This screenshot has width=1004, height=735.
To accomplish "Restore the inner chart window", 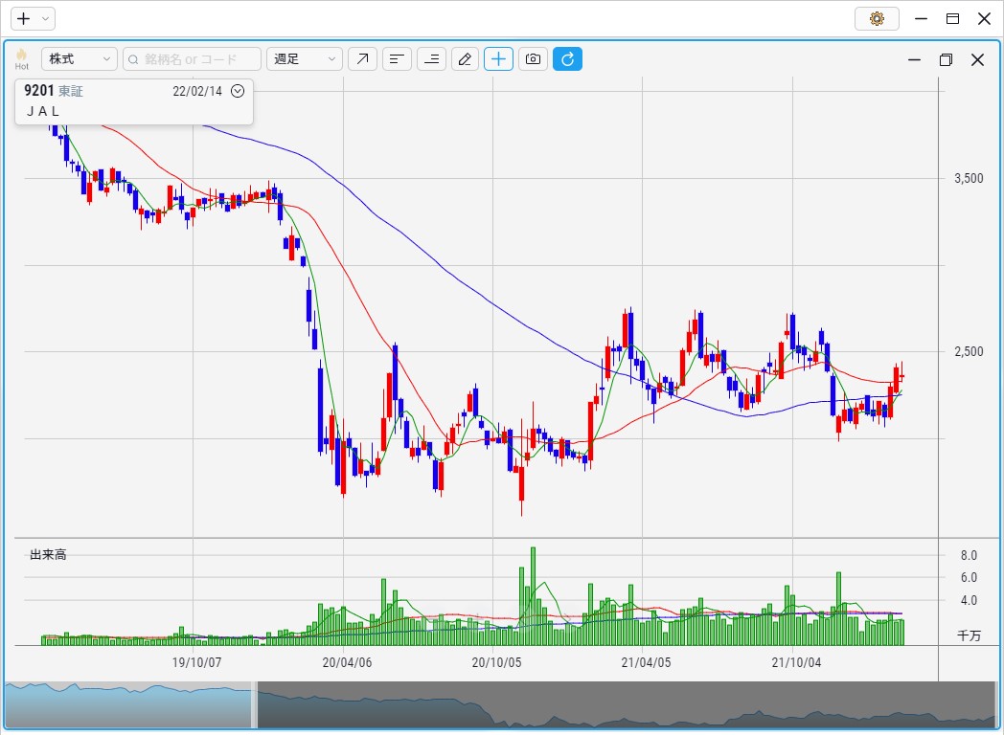I will 946,59.
